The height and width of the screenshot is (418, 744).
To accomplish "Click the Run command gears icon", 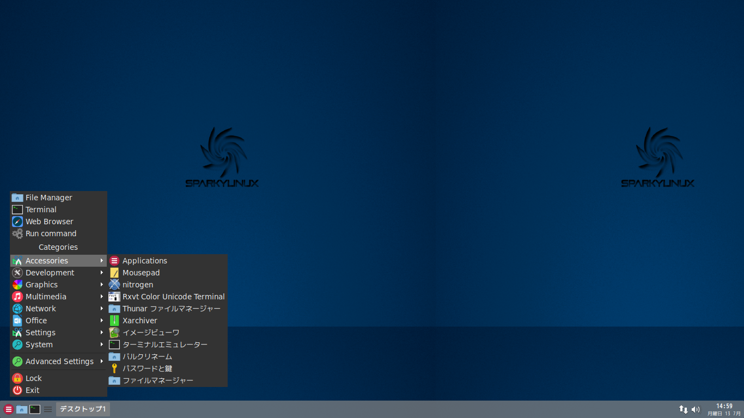I will tap(17, 233).
